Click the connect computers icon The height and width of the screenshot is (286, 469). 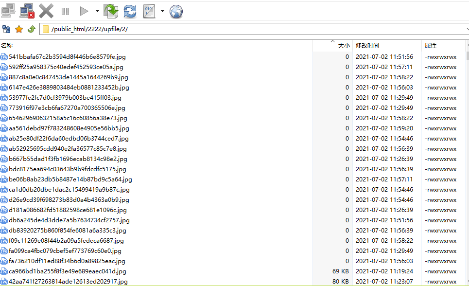pos(8,11)
